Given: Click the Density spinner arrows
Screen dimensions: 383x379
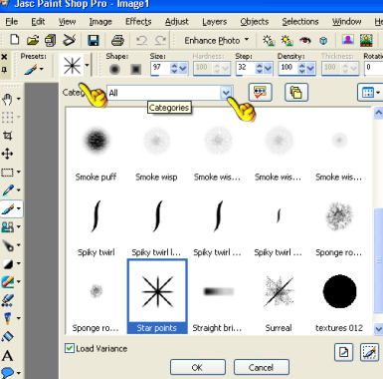Looking at the screenshot, I should tap(301, 69).
